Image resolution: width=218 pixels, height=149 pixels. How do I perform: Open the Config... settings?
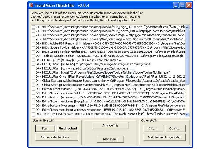[175, 129]
